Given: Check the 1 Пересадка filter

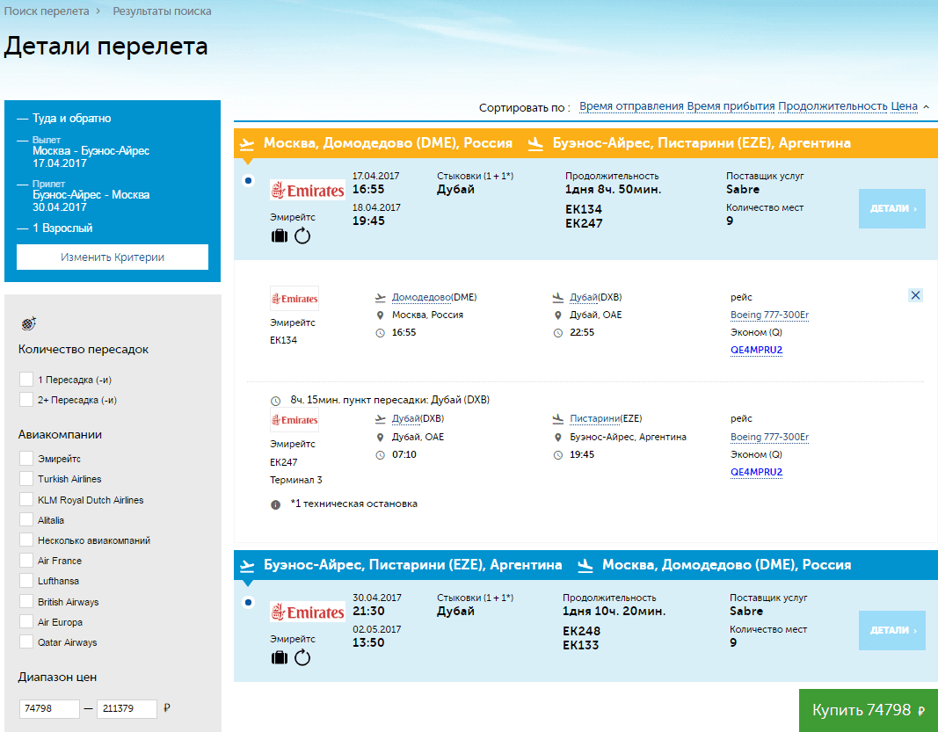Looking at the screenshot, I should point(25,379).
